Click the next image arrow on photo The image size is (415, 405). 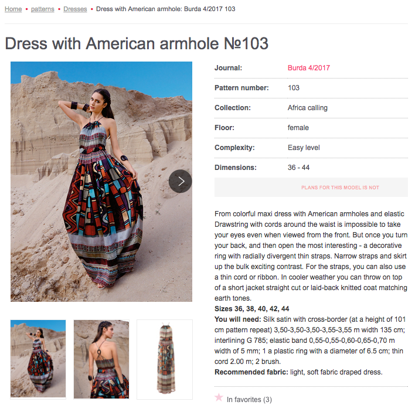coord(180,181)
